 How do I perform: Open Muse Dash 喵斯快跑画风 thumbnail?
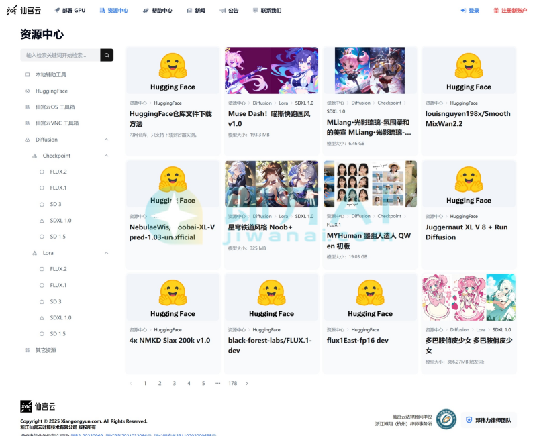pos(271,70)
